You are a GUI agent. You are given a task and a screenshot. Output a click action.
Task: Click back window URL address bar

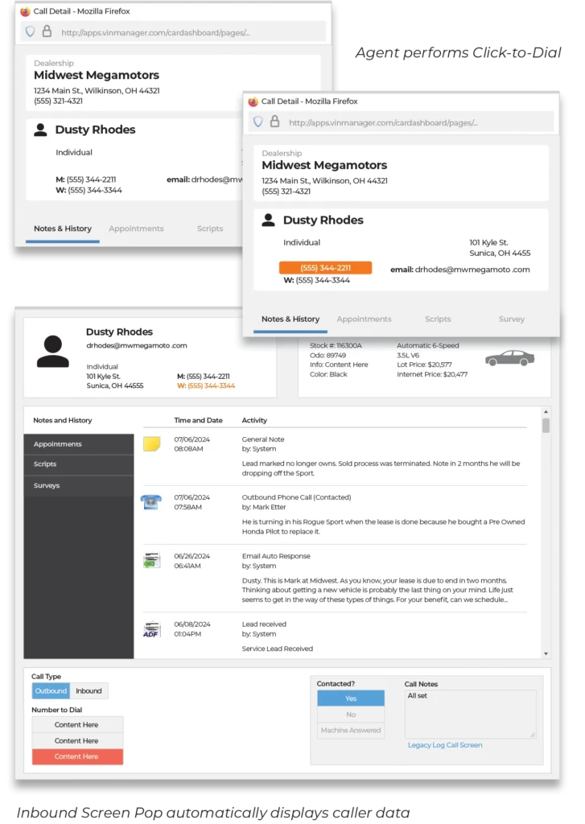tap(174, 32)
